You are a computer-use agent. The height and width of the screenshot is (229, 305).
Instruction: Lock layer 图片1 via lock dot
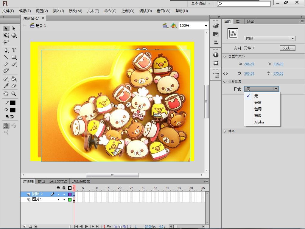point(64,199)
